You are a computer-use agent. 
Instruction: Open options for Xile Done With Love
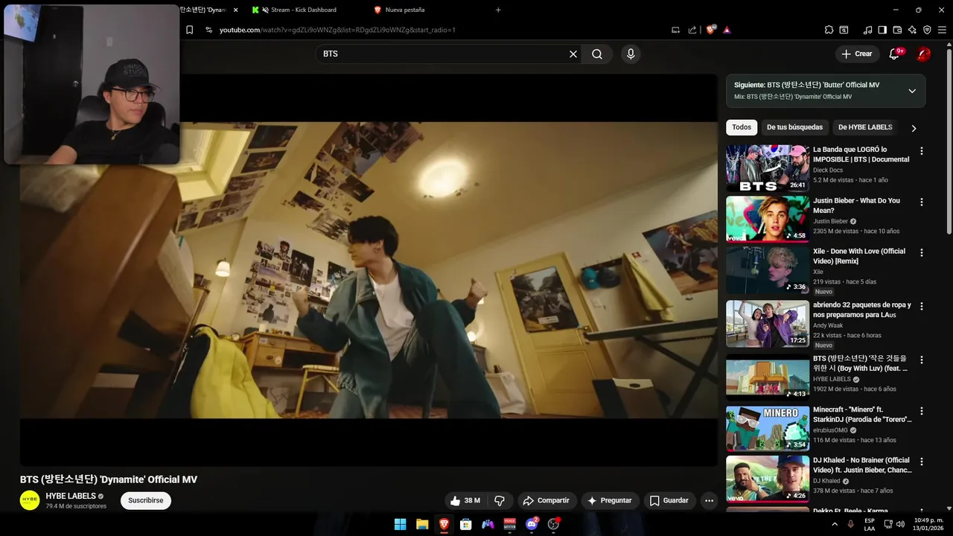[921, 252]
